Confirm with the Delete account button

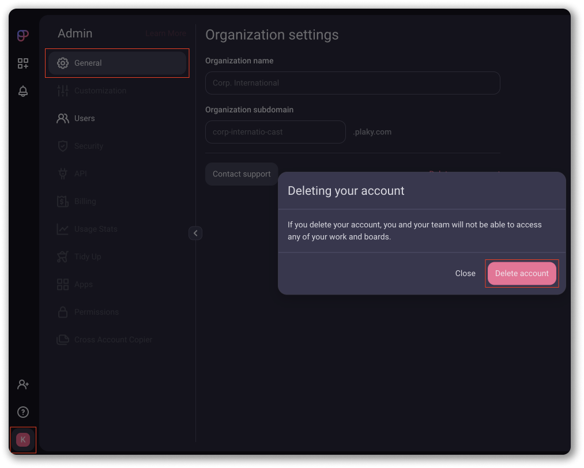[522, 273]
